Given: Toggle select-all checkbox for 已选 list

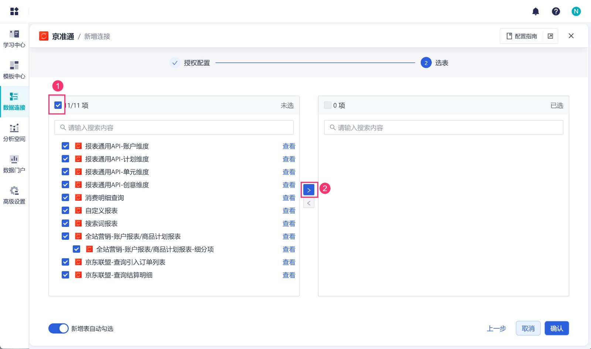Looking at the screenshot, I should (x=328, y=105).
